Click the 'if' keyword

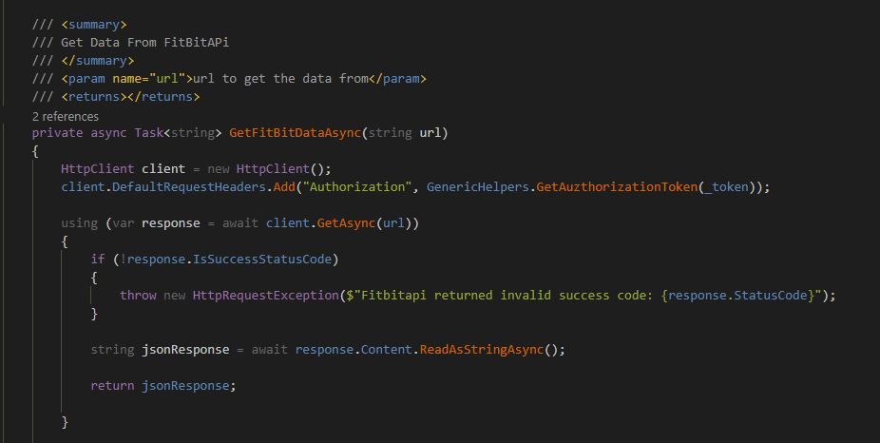click(98, 259)
